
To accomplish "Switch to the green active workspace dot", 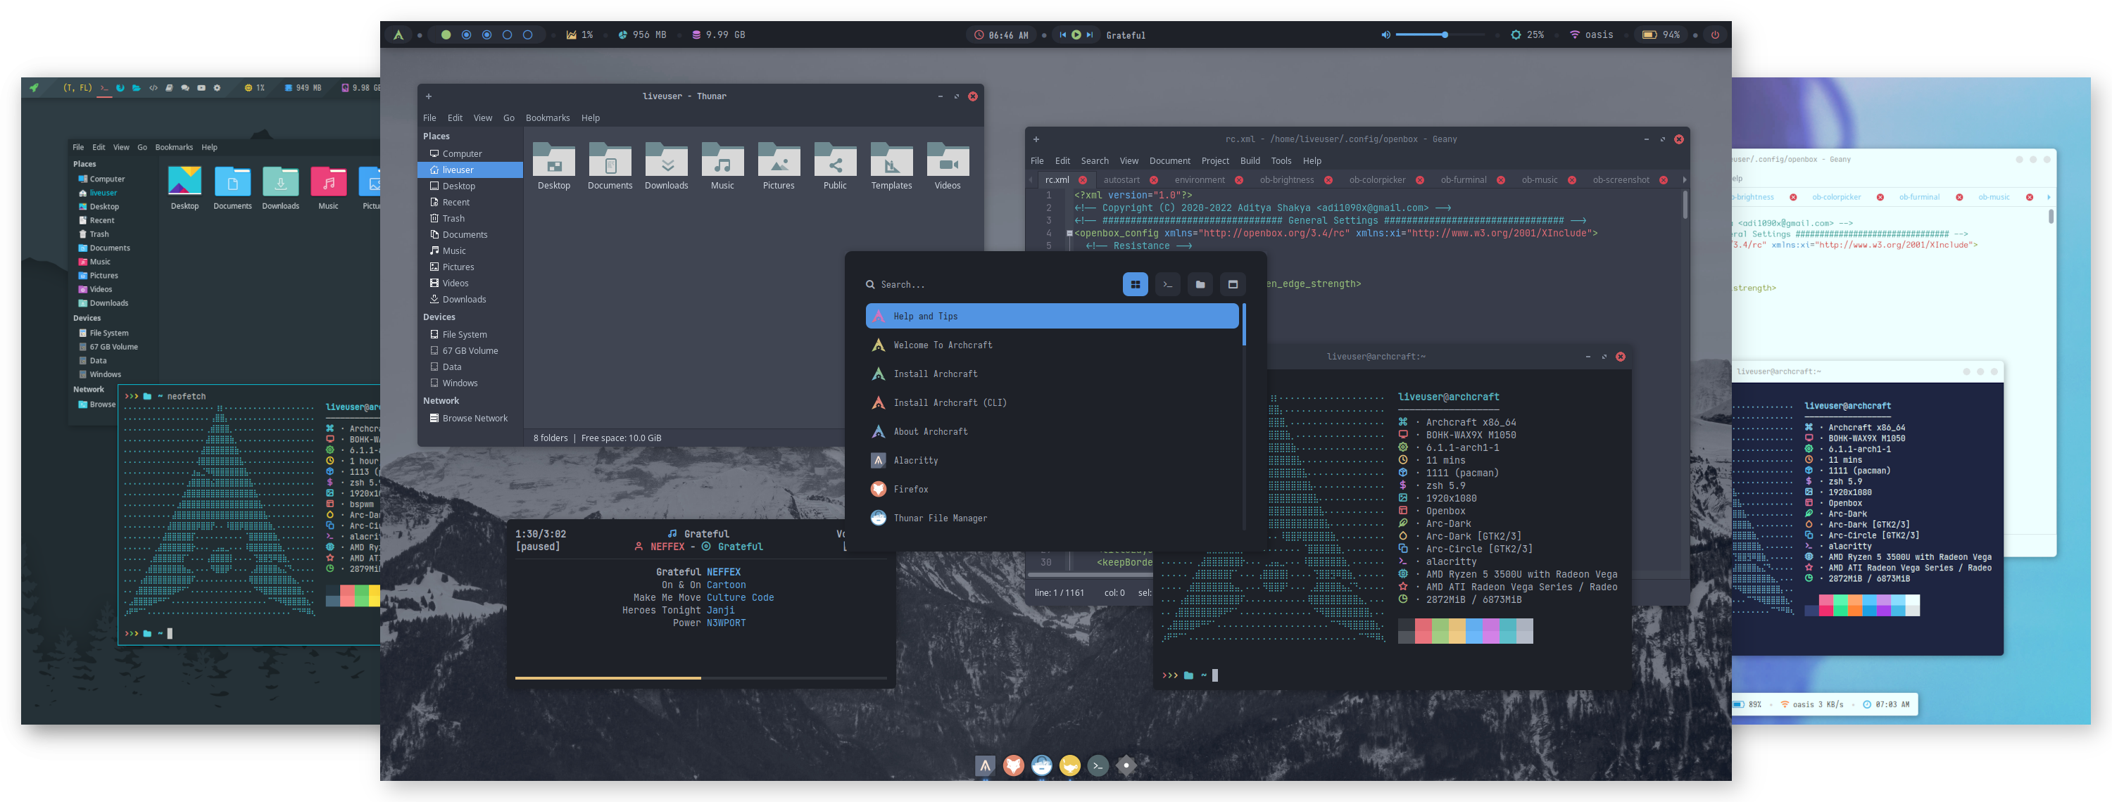I will (446, 35).
